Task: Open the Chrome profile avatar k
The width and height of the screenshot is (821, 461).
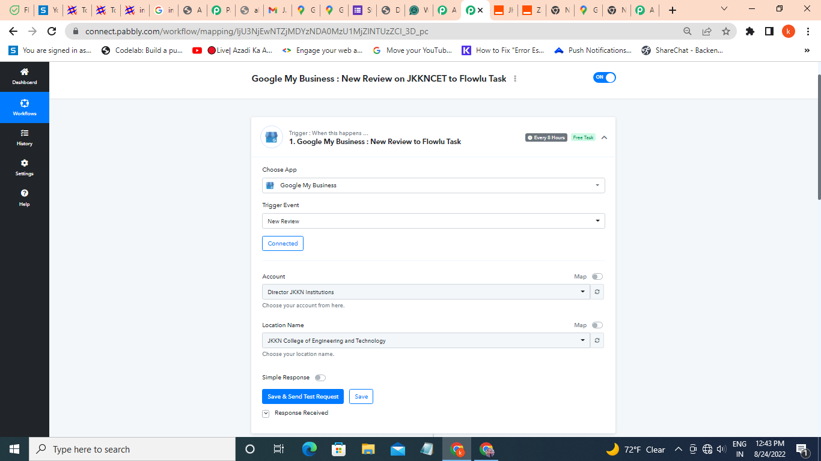Action: tap(789, 31)
